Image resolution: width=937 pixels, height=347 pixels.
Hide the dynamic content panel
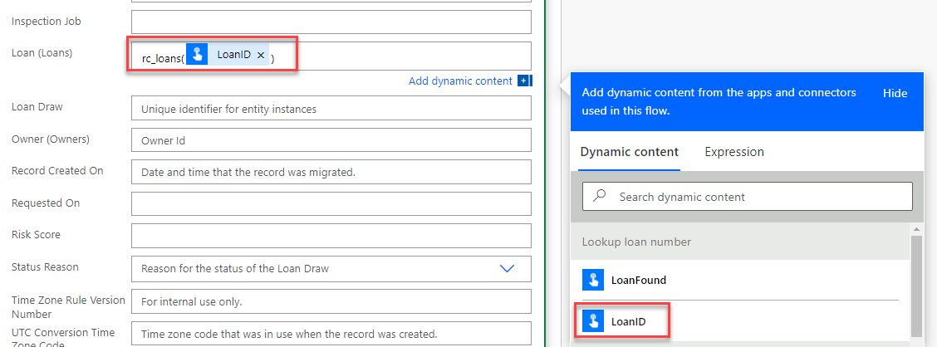tap(895, 93)
